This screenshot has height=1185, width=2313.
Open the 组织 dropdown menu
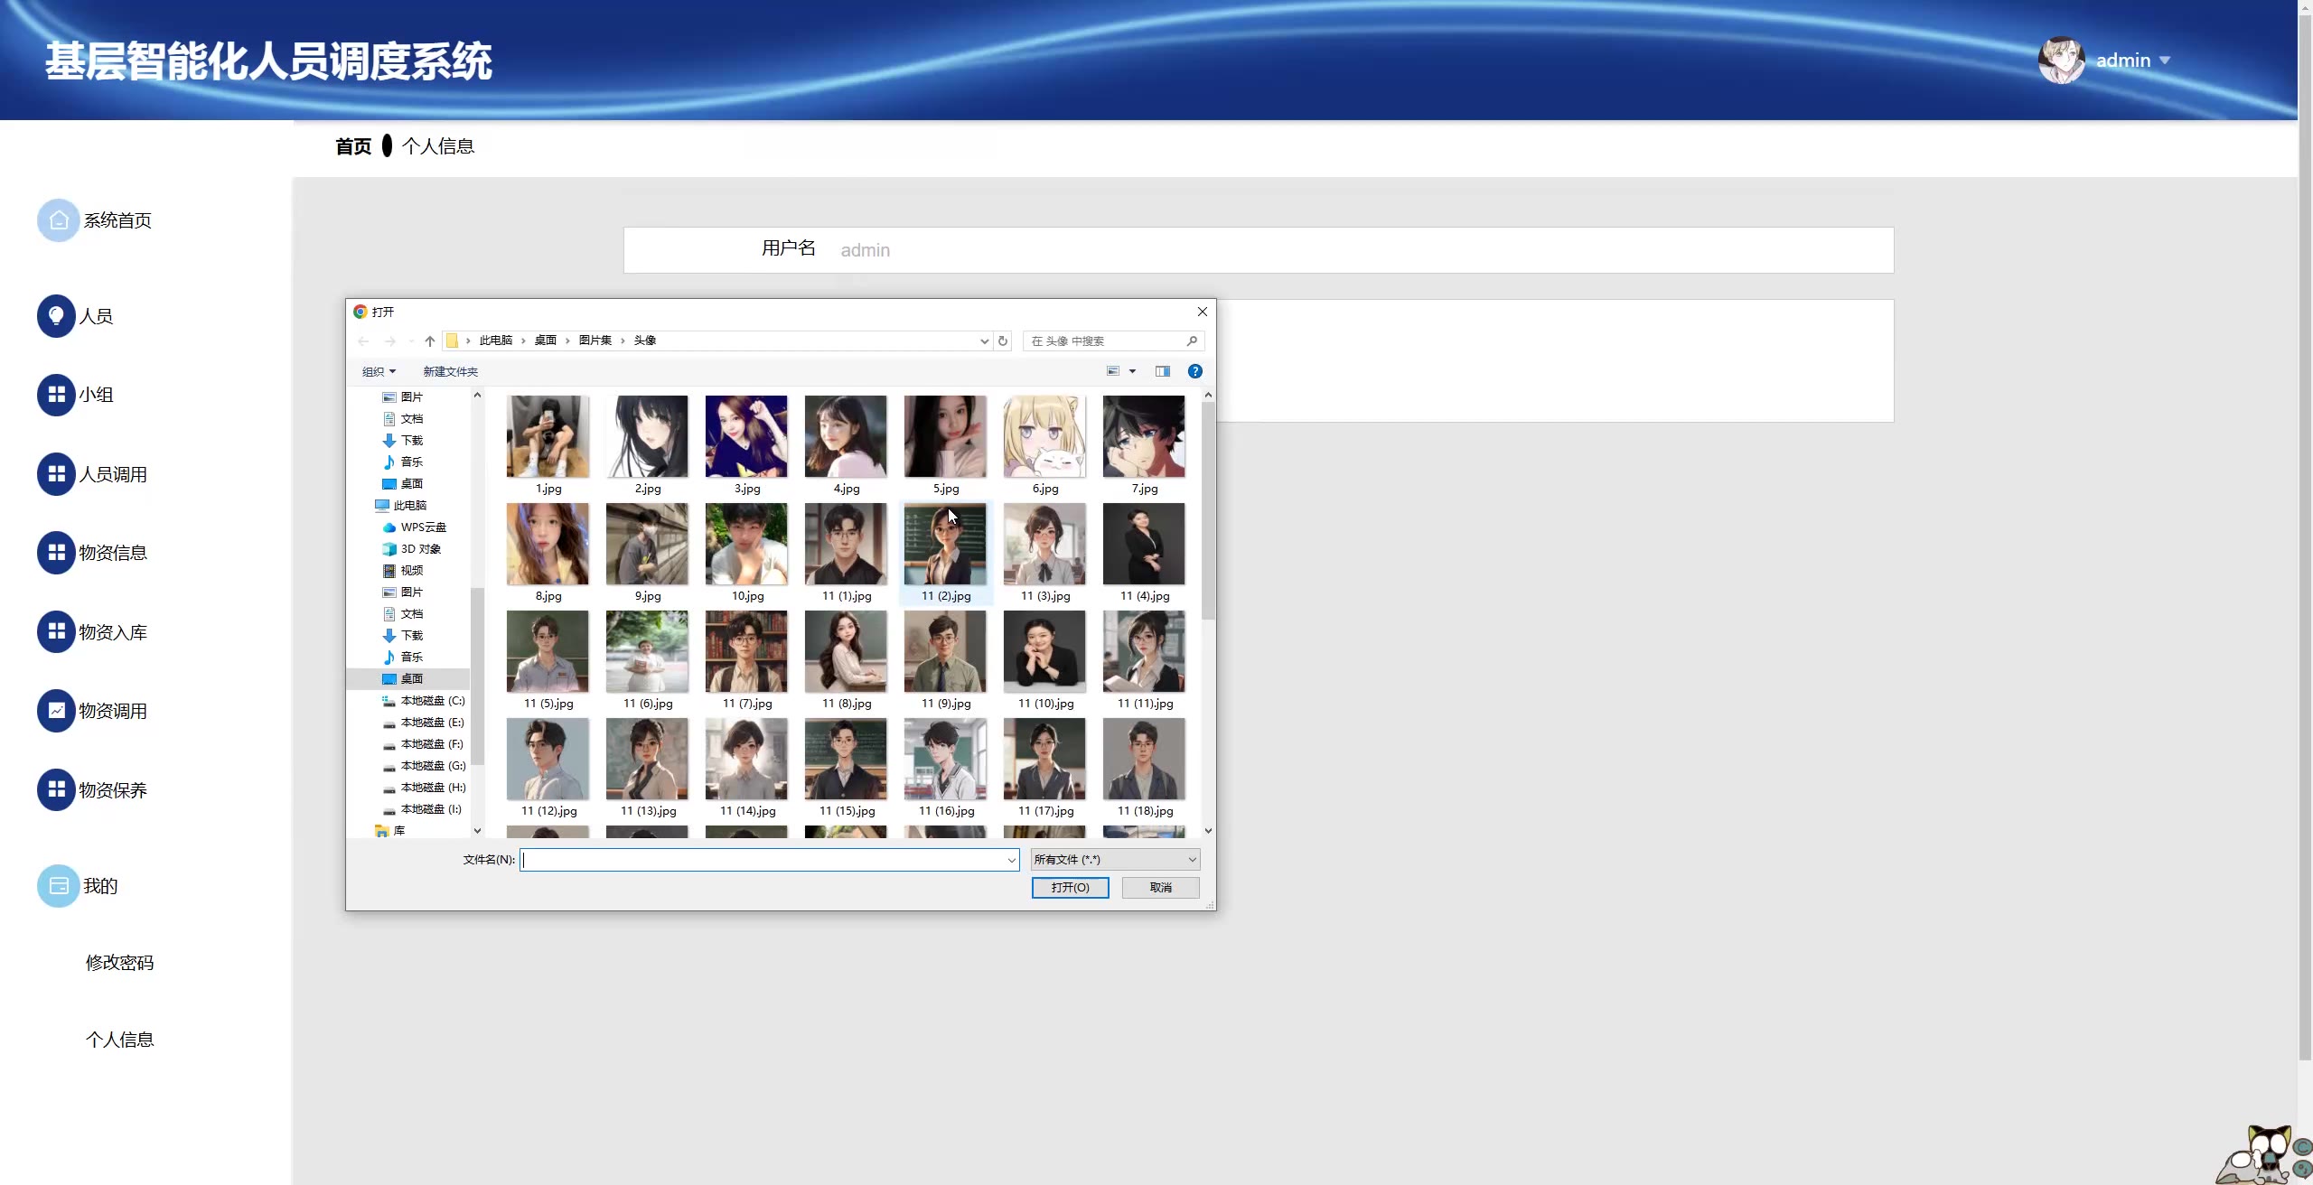click(379, 371)
